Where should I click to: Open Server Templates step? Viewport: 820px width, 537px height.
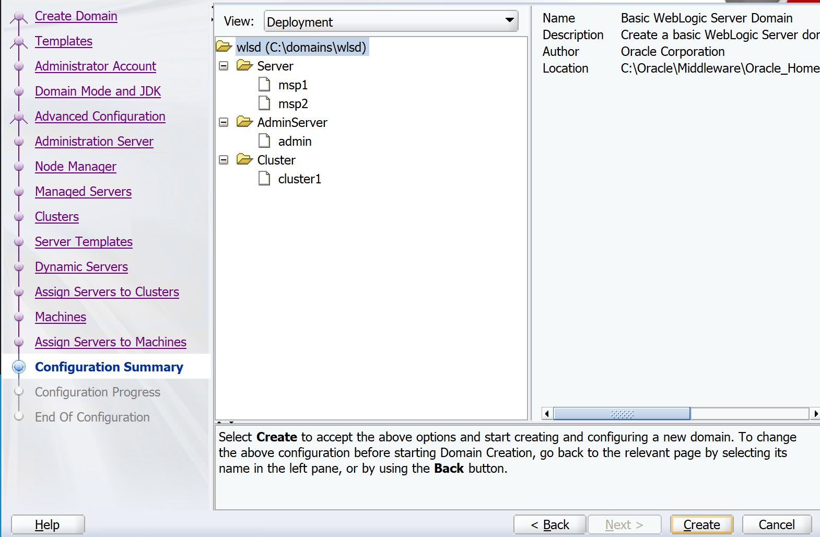[x=84, y=242]
